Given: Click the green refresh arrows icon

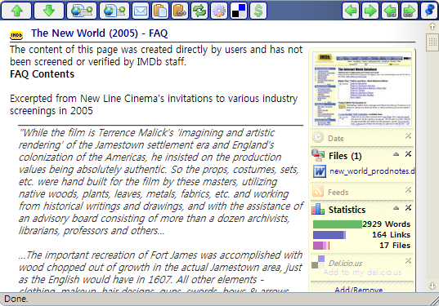Looking at the screenshot, I should coord(199,11).
